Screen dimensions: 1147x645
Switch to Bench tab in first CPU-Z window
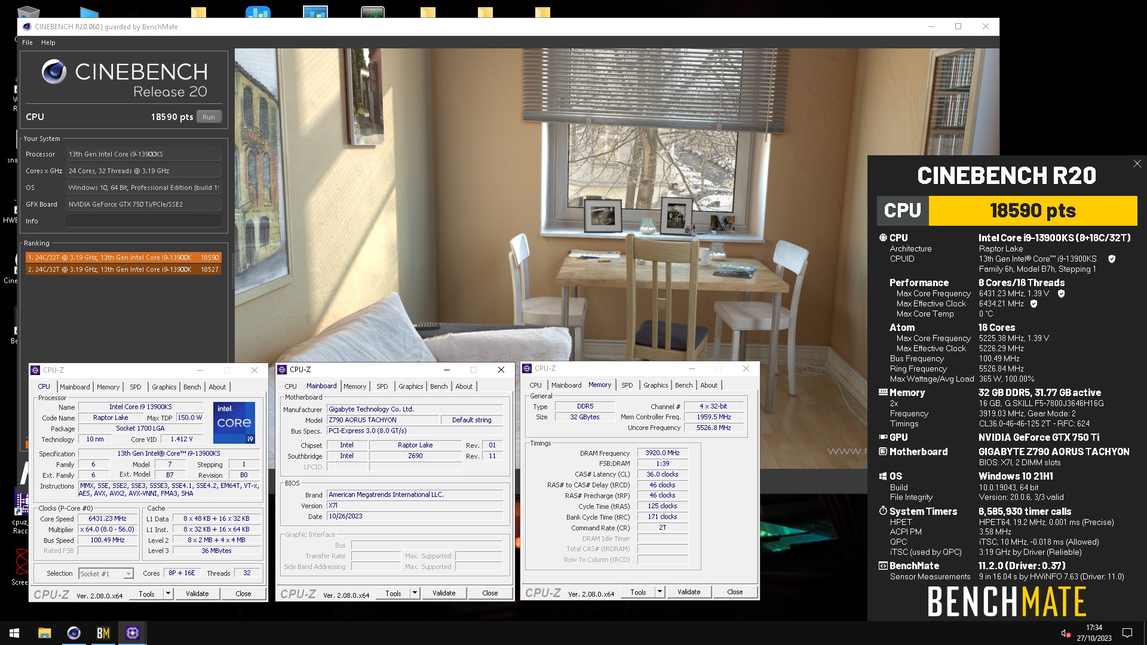click(x=192, y=387)
